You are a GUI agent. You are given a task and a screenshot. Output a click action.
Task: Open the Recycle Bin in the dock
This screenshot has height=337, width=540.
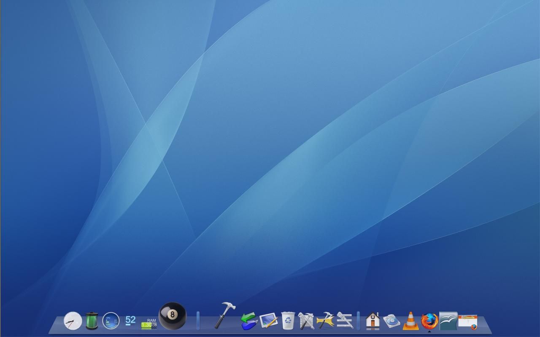[x=287, y=322]
